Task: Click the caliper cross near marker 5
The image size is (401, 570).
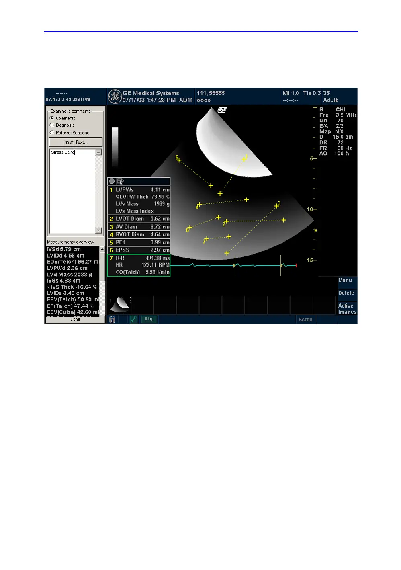Action: [179, 160]
